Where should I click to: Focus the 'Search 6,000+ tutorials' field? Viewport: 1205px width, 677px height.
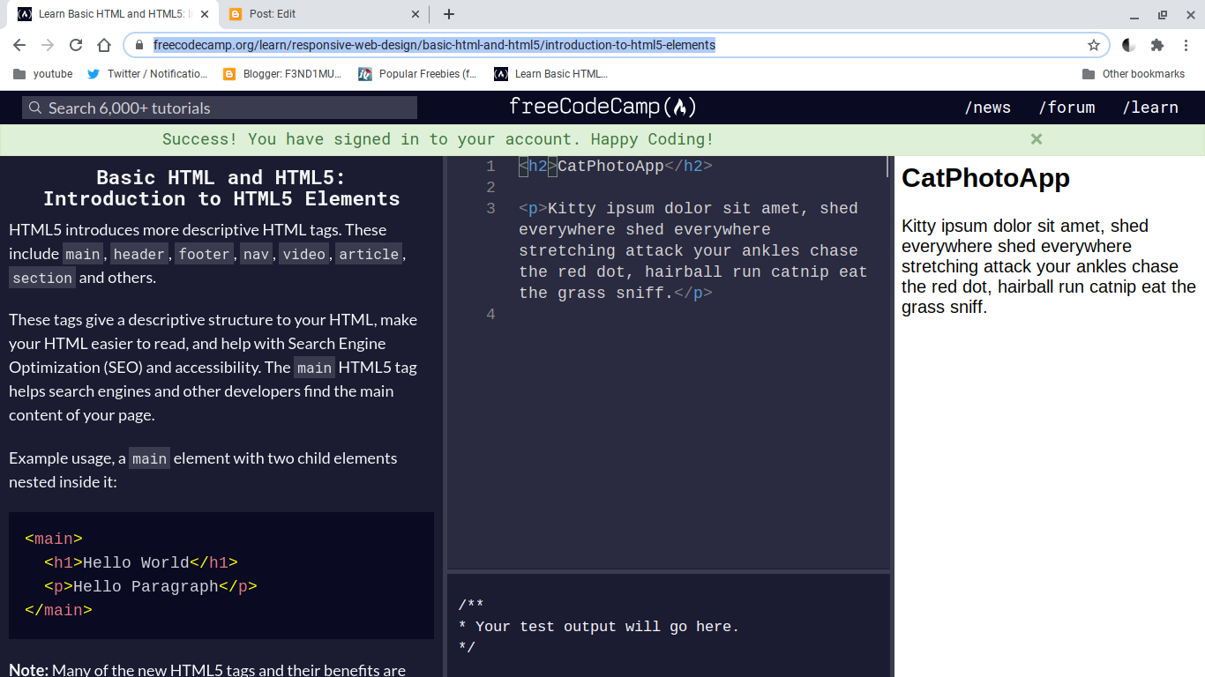pos(220,108)
